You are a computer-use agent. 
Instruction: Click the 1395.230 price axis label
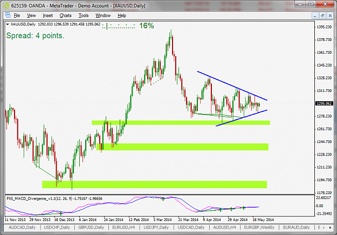(324, 27)
